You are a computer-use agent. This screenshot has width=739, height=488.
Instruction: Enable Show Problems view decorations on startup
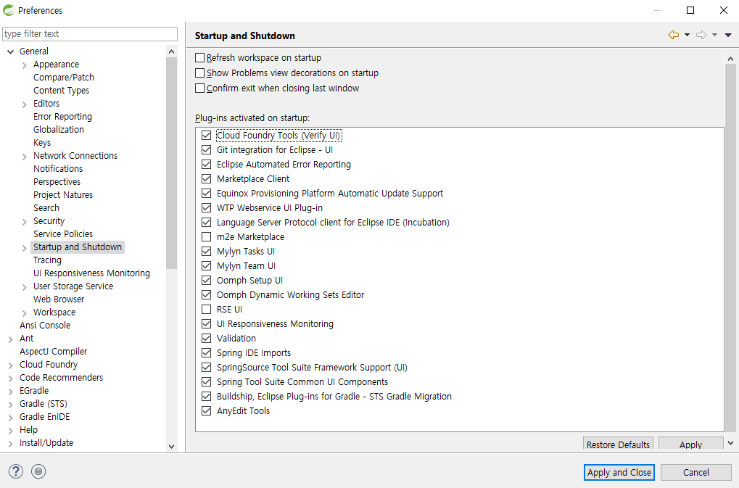(x=200, y=73)
